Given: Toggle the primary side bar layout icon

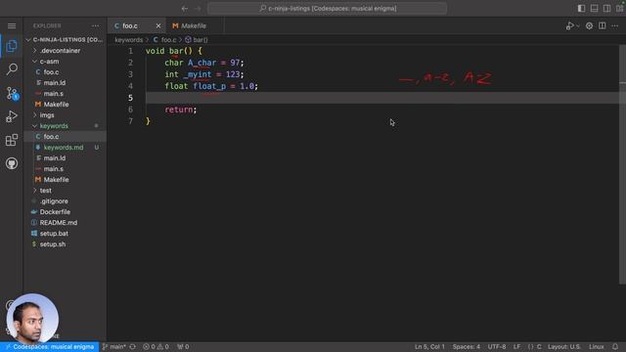Looking at the screenshot, I should click(x=582, y=9).
